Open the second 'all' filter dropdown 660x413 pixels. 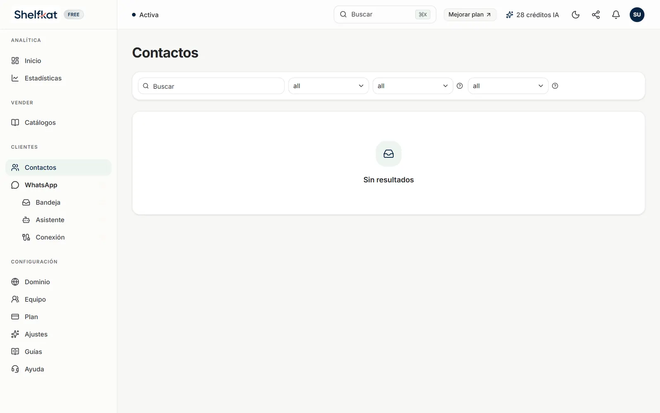tap(412, 86)
